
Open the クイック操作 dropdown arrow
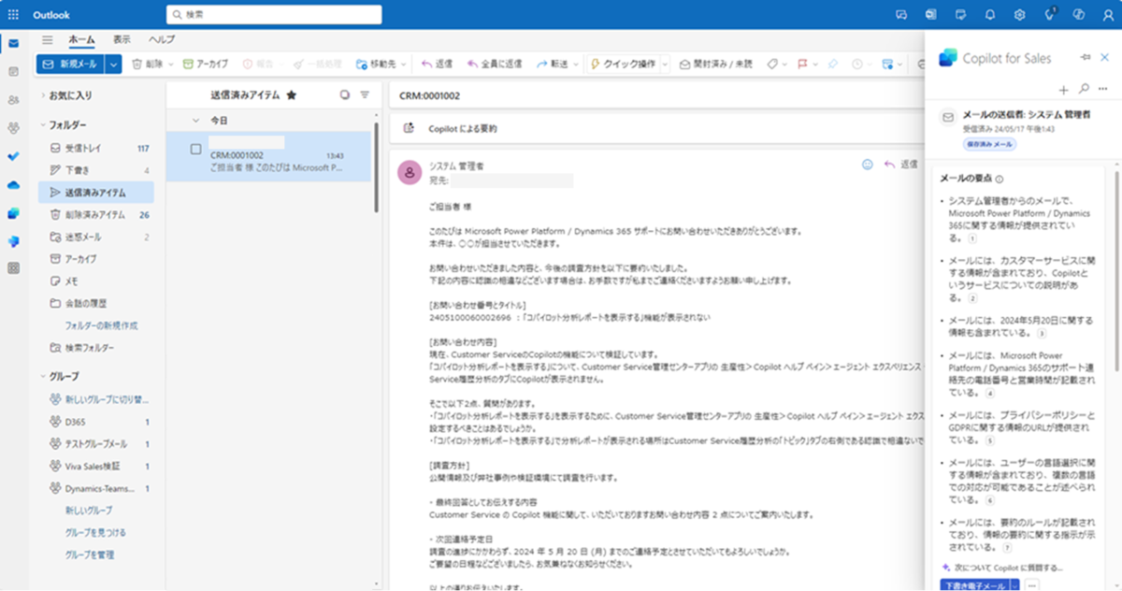point(665,65)
